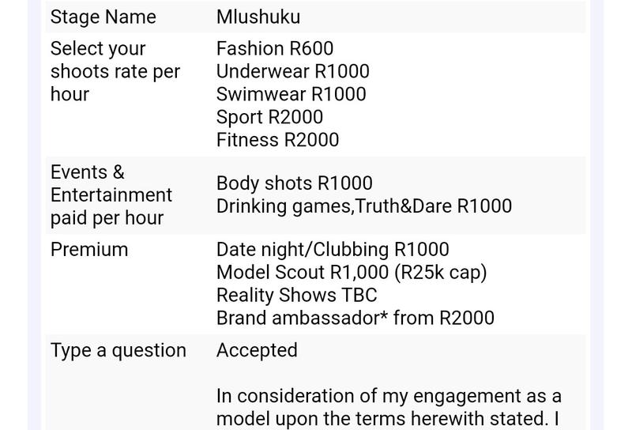Screen dimensions: 632x430
Task: Select the Body shots R1000 line
Action: click(295, 183)
